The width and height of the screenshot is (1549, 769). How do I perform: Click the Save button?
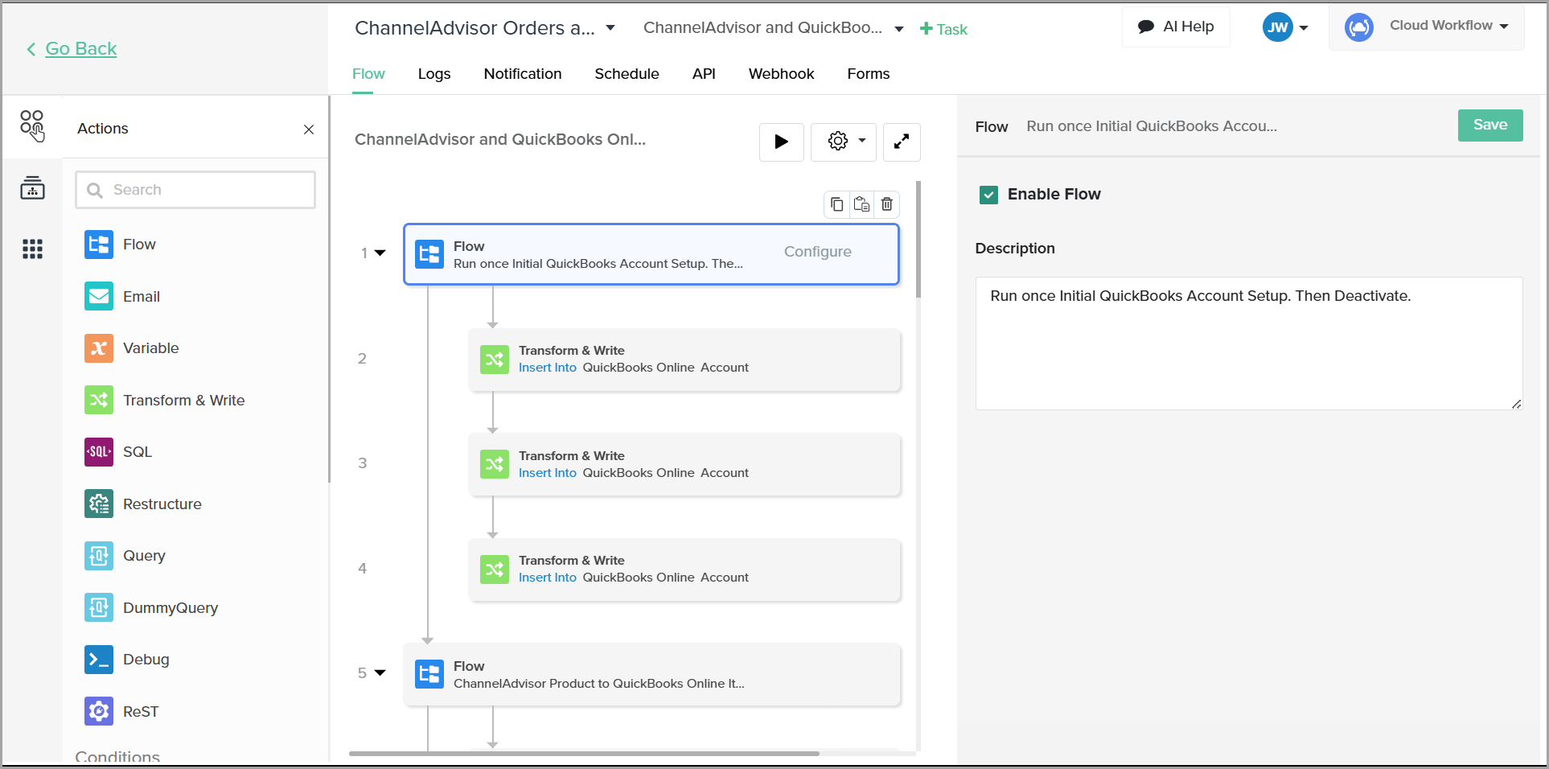[1489, 125]
